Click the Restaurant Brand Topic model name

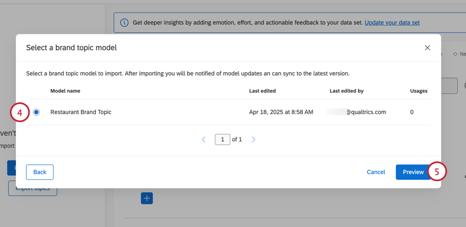[x=81, y=112]
